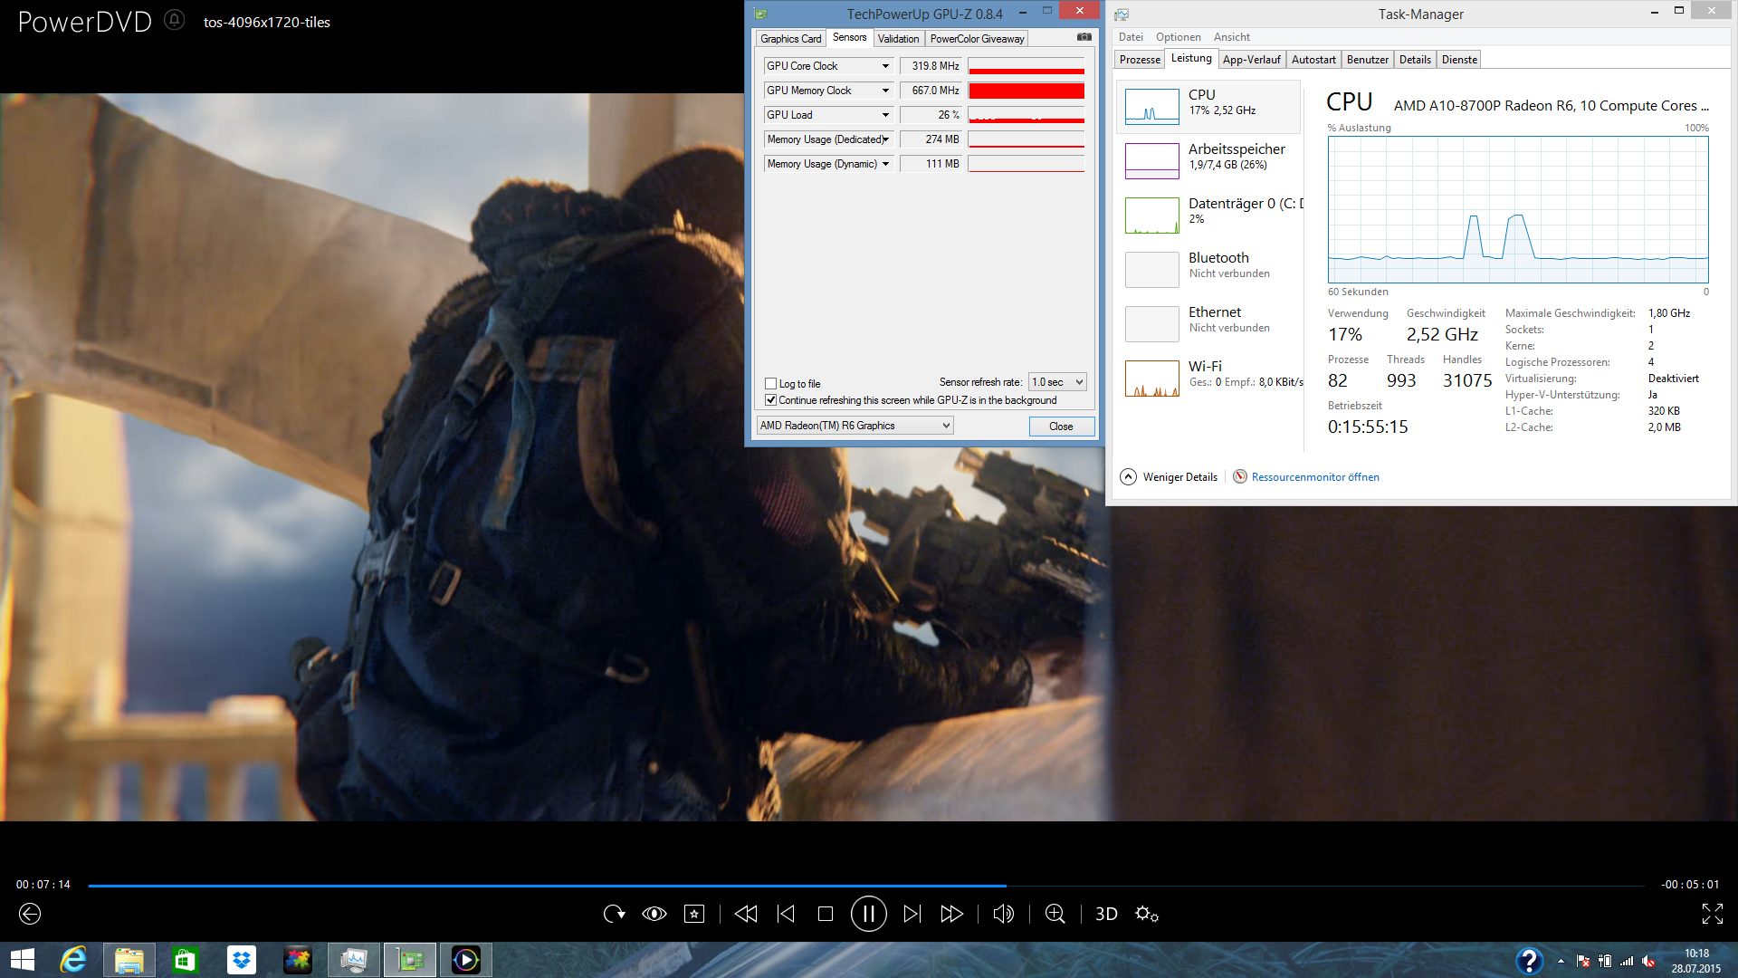Image resolution: width=1738 pixels, height=978 pixels.
Task: Toggle the TrueTheater eye icon
Action: pos(654,914)
